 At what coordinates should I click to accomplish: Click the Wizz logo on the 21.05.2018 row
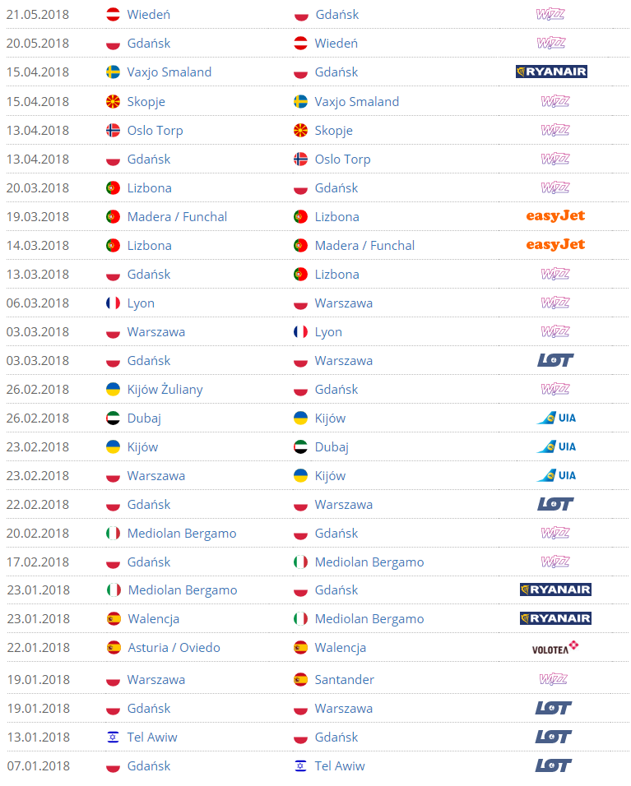(x=550, y=14)
